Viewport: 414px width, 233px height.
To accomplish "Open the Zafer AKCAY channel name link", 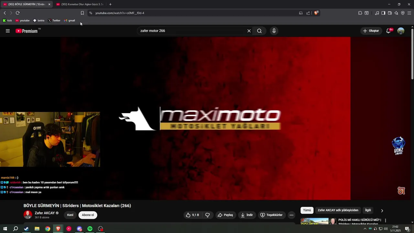I will (x=45, y=213).
